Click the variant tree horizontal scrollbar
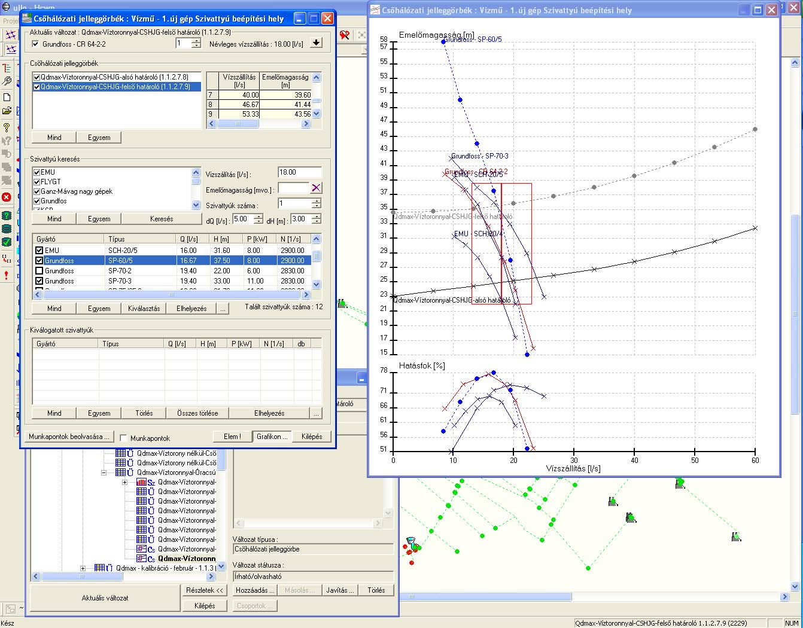The width and height of the screenshot is (803, 628). coord(123,577)
